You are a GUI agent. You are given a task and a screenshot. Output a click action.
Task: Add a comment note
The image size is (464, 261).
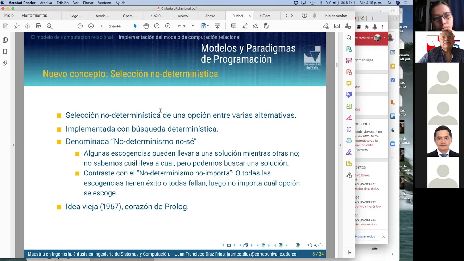[x=234, y=26]
